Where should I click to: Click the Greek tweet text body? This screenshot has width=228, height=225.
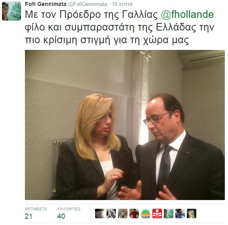pyautogui.click(x=120, y=27)
